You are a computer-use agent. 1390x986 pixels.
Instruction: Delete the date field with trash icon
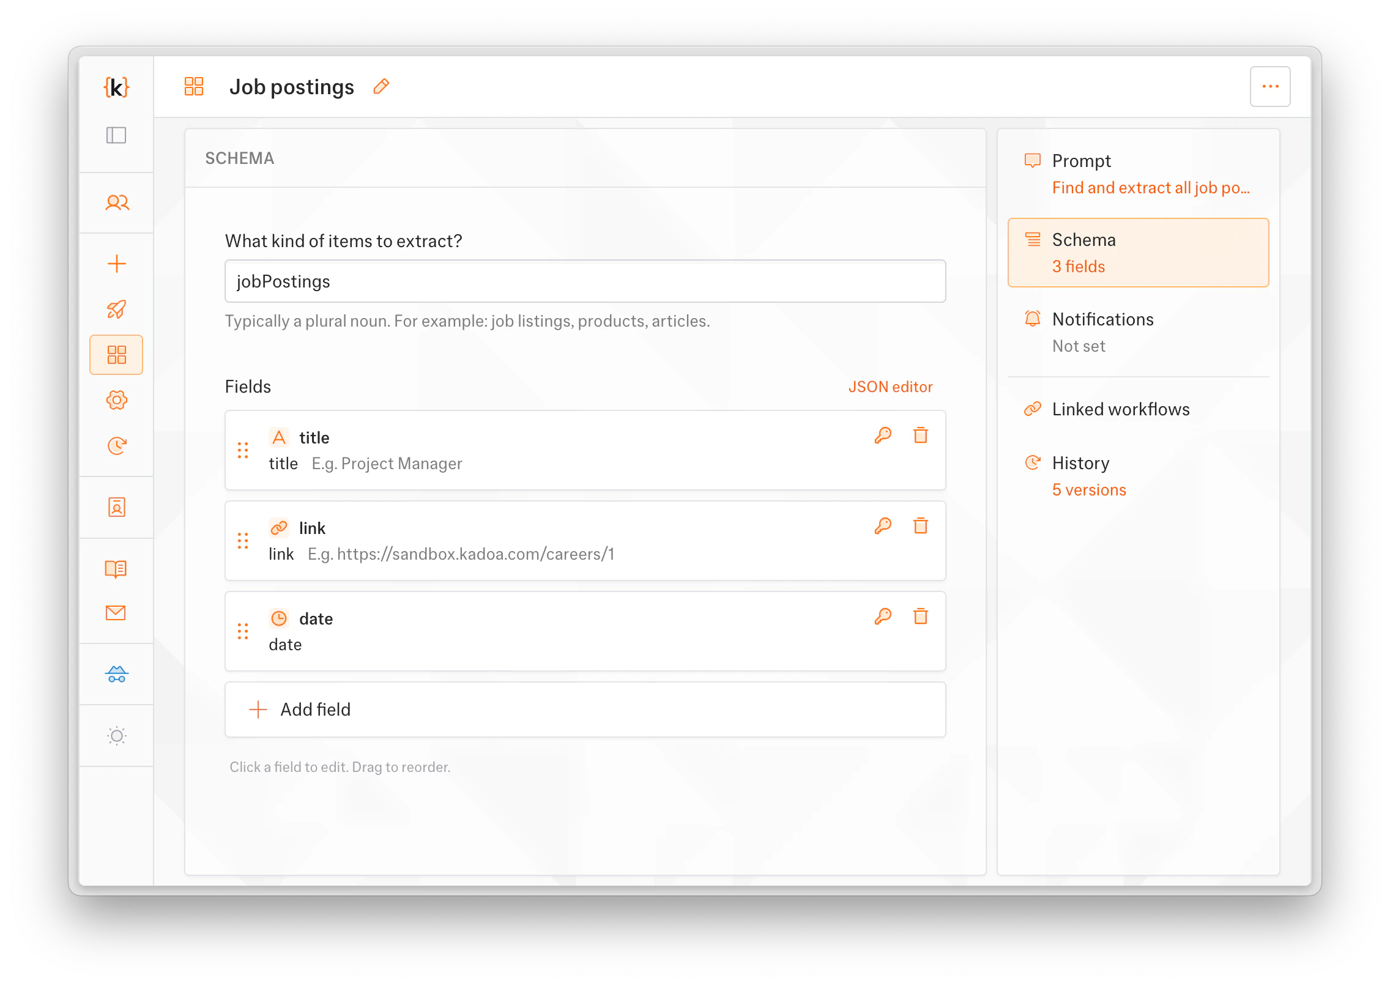(921, 617)
